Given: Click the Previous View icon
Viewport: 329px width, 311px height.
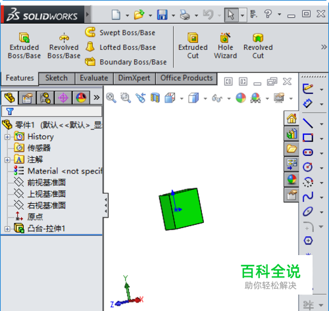Looking at the screenshot, I should (x=141, y=98).
